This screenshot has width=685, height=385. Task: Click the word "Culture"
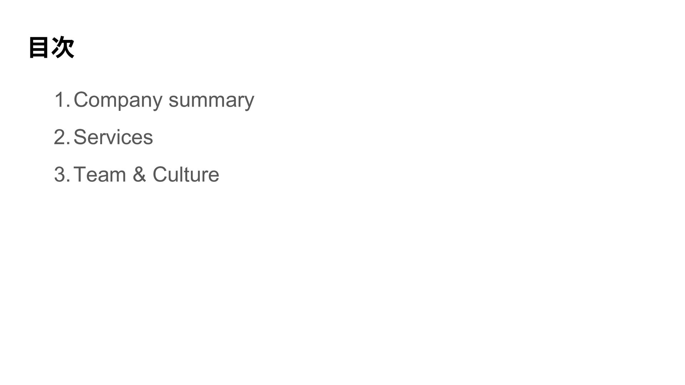(186, 175)
